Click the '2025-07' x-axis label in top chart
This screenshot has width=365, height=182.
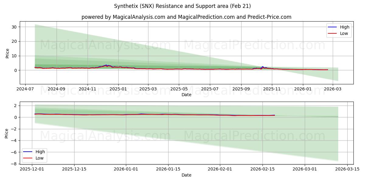(210, 89)
